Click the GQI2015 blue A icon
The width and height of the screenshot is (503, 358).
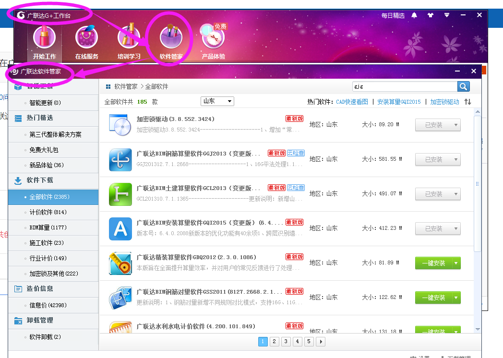[120, 229]
